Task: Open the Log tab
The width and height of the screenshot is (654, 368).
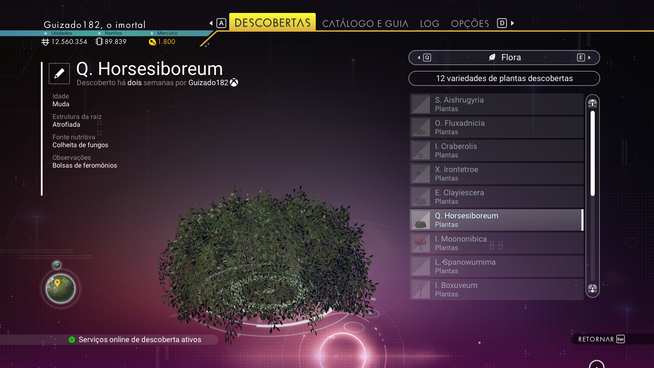Action: click(430, 24)
